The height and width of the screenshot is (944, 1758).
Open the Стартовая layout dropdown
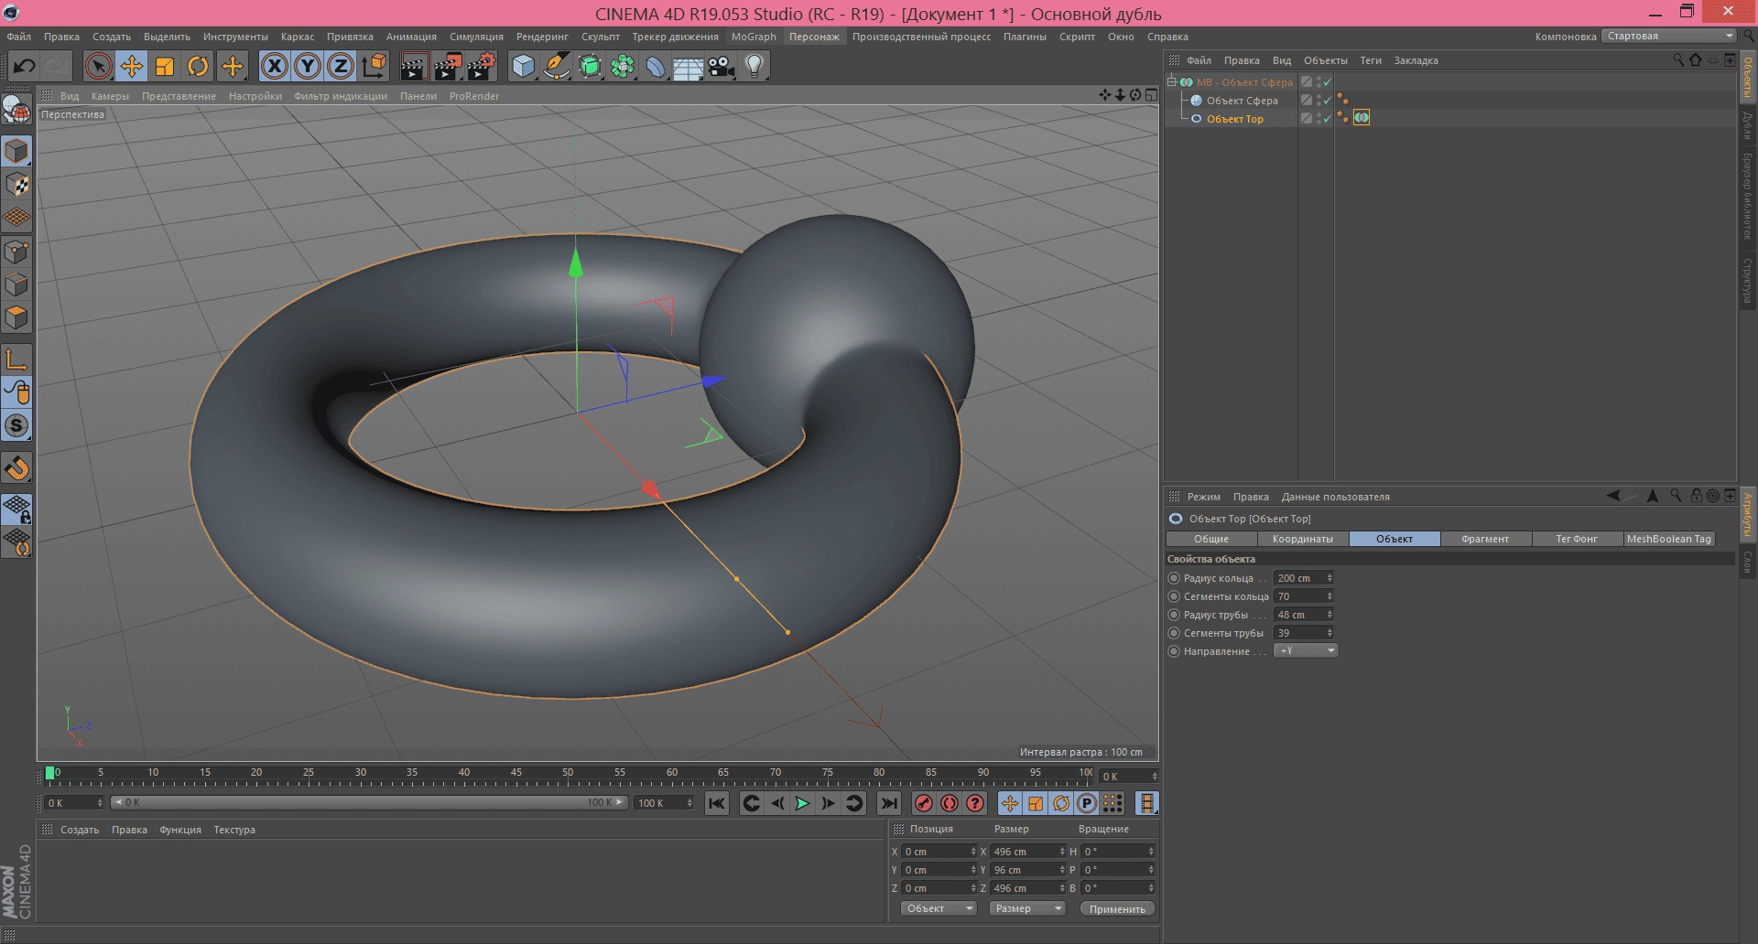1669,36
